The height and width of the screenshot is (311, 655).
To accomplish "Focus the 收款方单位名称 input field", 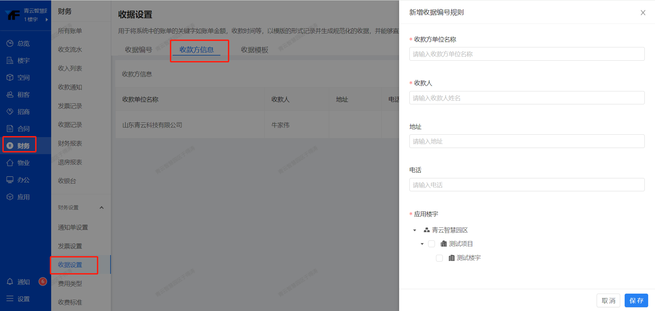I will (x=527, y=54).
